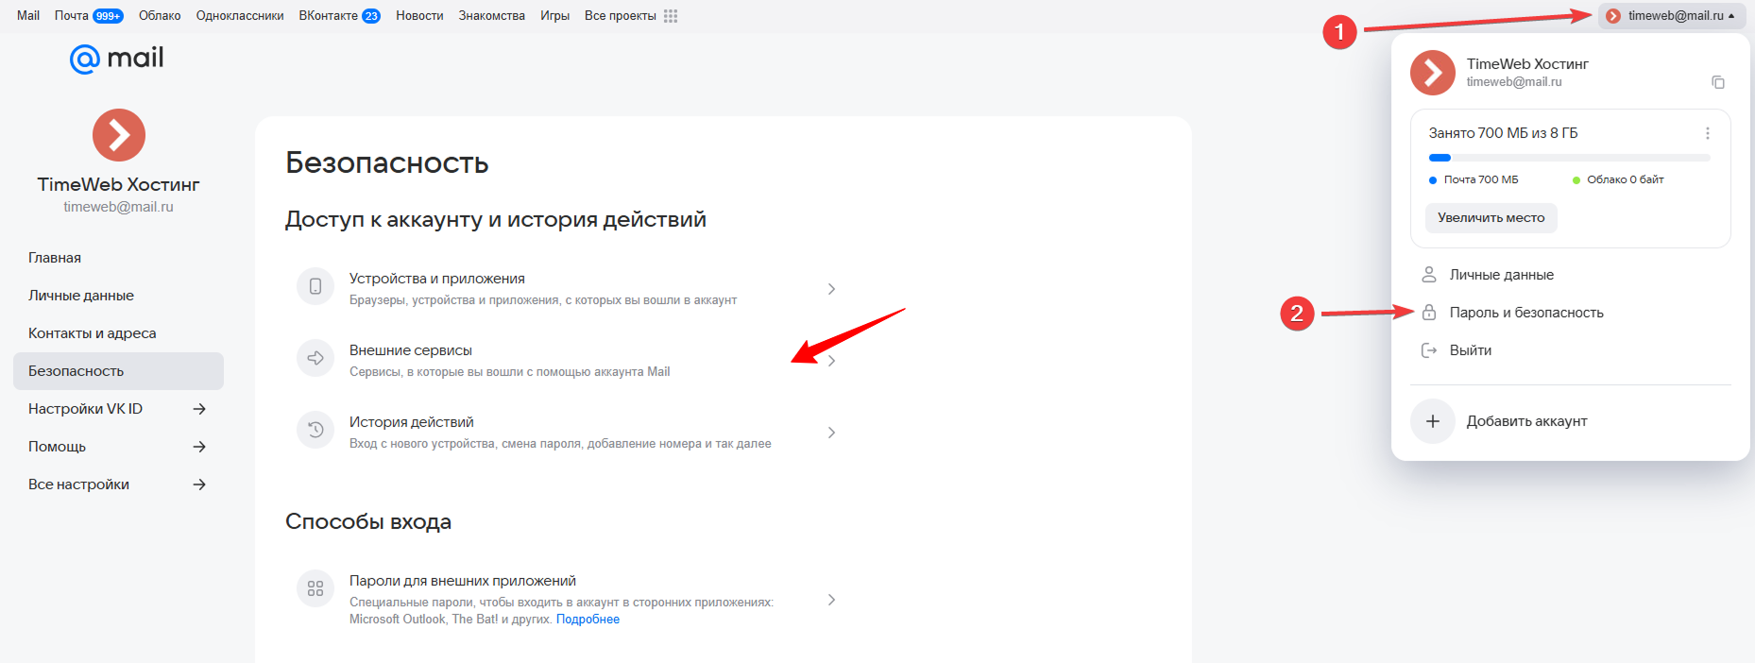Viewport: 1755px width, 663px height.
Task: Click Занято 700 МБ из 8 ГБ text
Action: (1503, 133)
